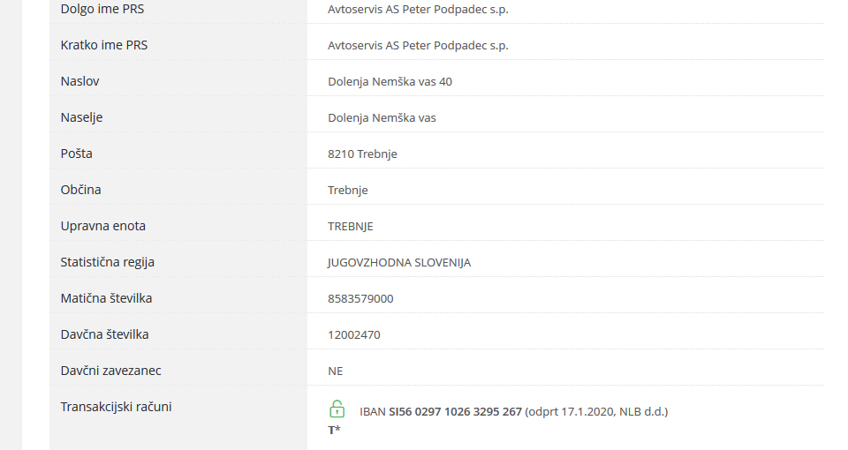Image resolution: width=848 pixels, height=450 pixels.
Task: Click the Davčna številka label
Action: 104,334
